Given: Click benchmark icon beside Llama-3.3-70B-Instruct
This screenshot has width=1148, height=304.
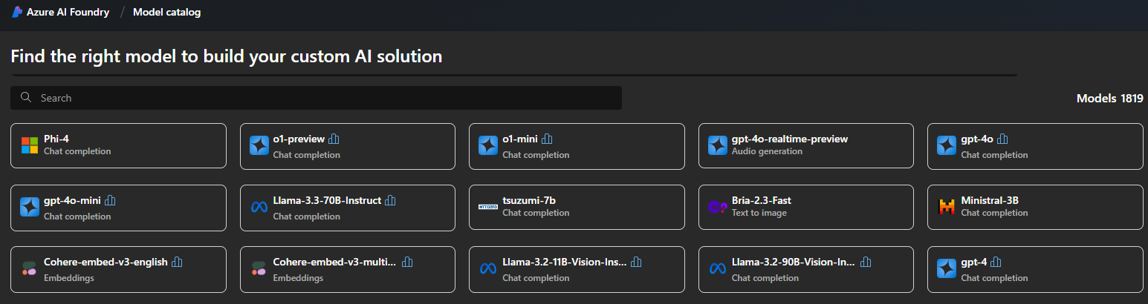Looking at the screenshot, I should click(390, 200).
